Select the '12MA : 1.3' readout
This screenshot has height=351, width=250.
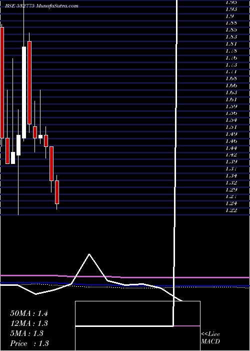pos(29,323)
